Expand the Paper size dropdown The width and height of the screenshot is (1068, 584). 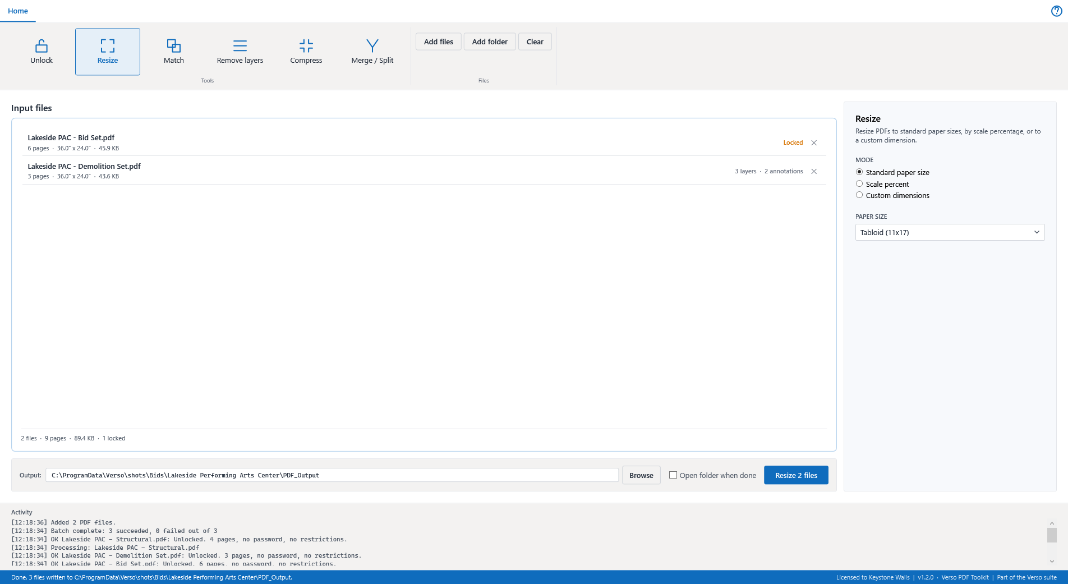(x=950, y=232)
